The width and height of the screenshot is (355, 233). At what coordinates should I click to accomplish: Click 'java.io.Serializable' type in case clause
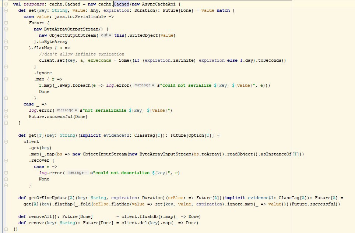[80, 17]
